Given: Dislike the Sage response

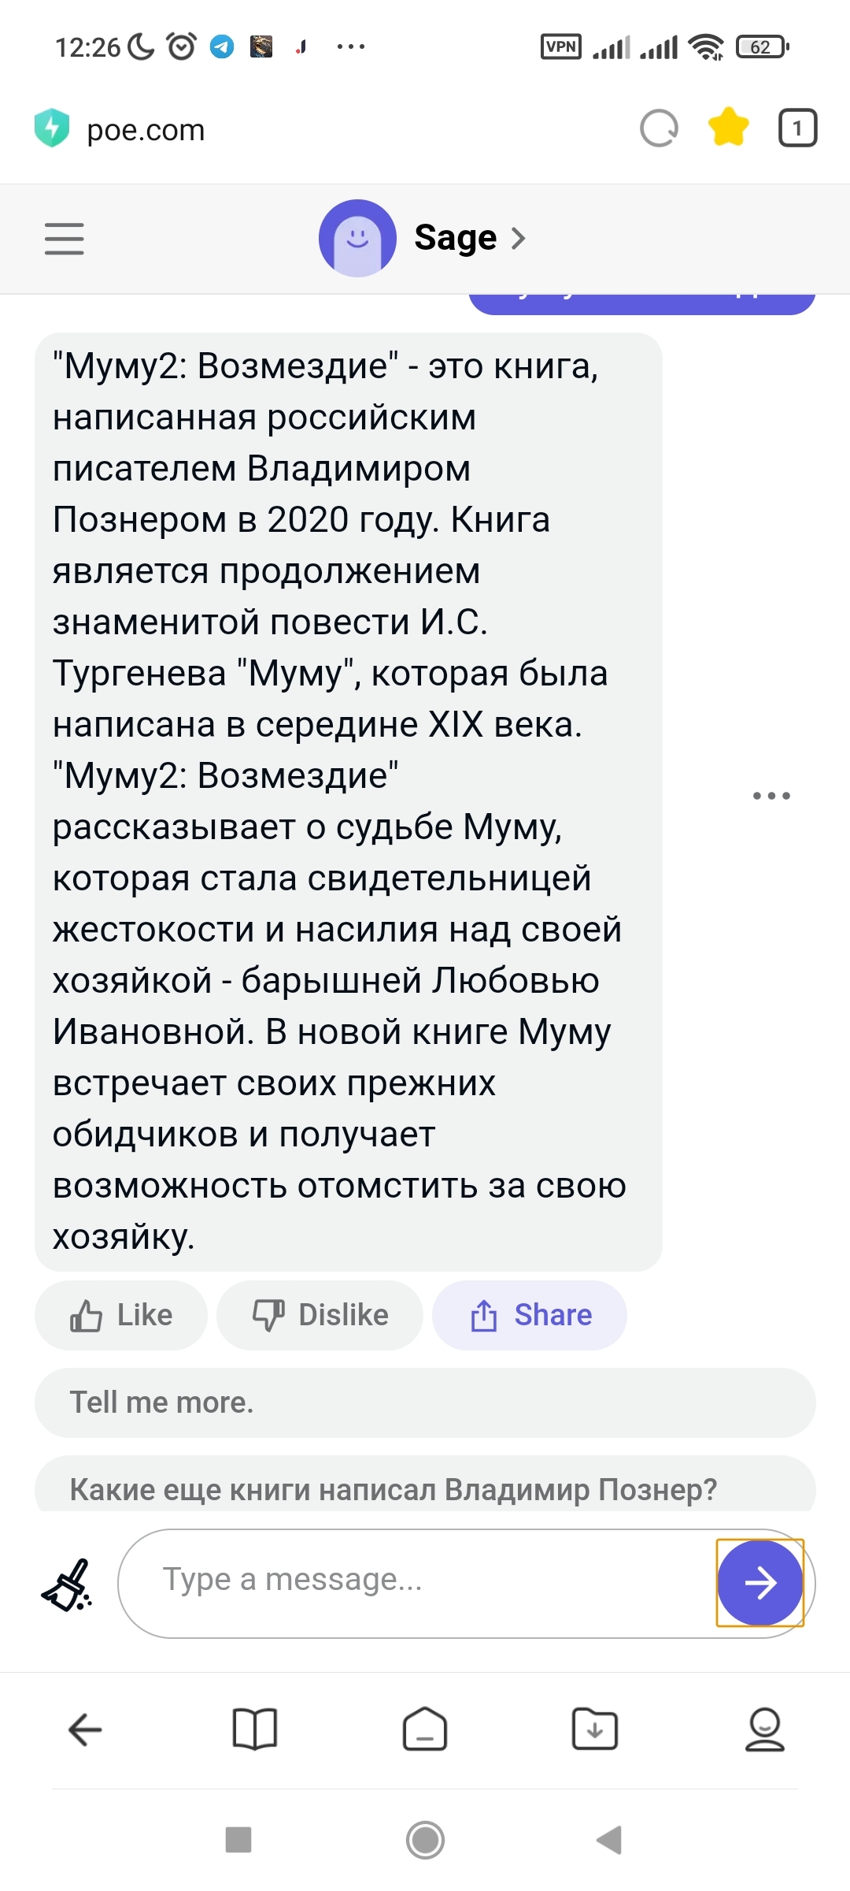Looking at the screenshot, I should click(320, 1315).
